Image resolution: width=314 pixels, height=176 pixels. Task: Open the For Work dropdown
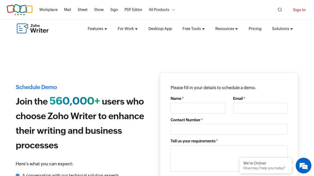(x=127, y=29)
